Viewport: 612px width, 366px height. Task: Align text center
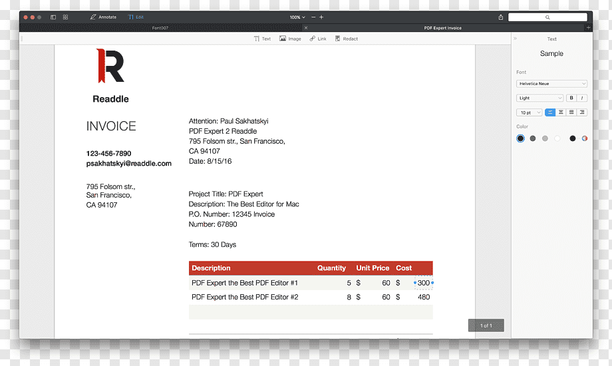pos(561,112)
